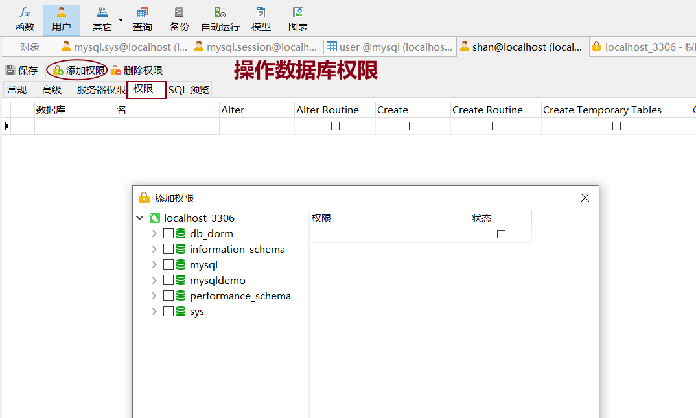
Task: Expand the mysqldemo database node
Action: [154, 280]
